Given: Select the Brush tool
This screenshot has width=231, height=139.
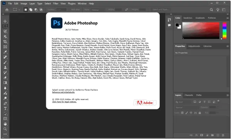Looking at the screenshot, I should 5,62.
